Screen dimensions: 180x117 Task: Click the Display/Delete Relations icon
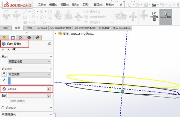pos(121,15)
